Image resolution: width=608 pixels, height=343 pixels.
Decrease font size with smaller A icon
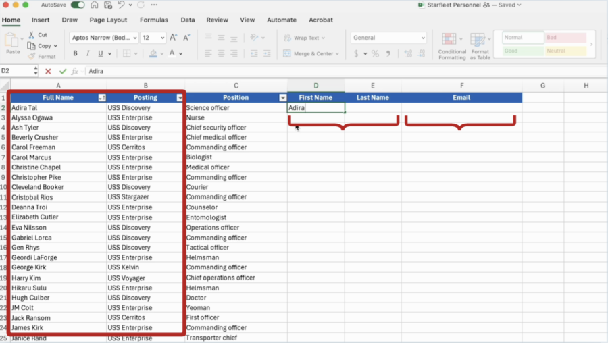click(186, 38)
